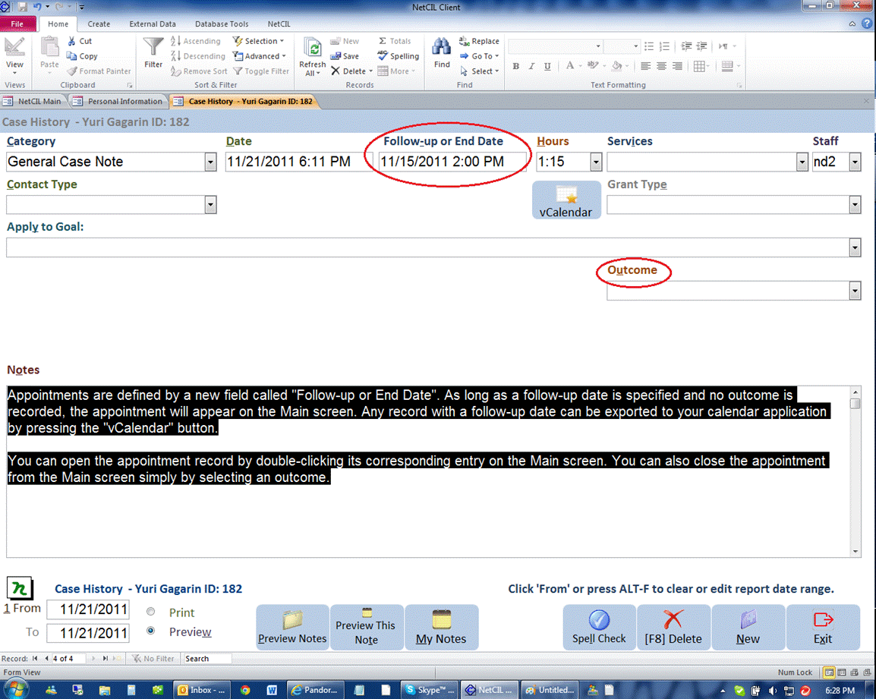The image size is (876, 699).
Task: Click the Cut scissors icon
Action: click(71, 41)
